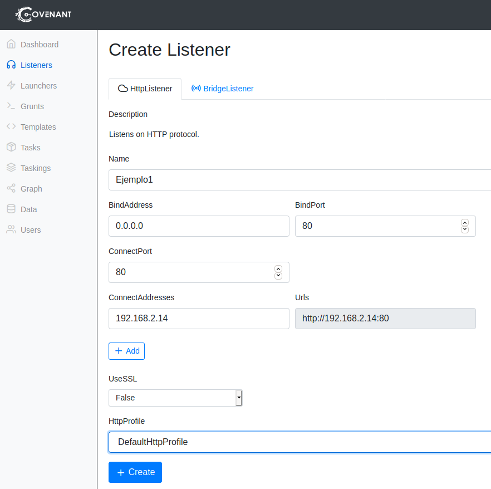Open Dashboard via the home icon
Screen dimensions: 491x489
pos(11,45)
